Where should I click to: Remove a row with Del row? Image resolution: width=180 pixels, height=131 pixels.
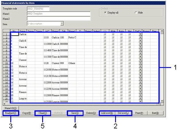pos(123,113)
